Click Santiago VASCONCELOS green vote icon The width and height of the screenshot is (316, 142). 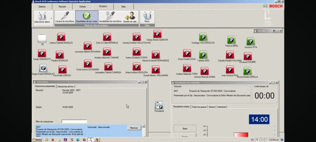tap(203, 37)
